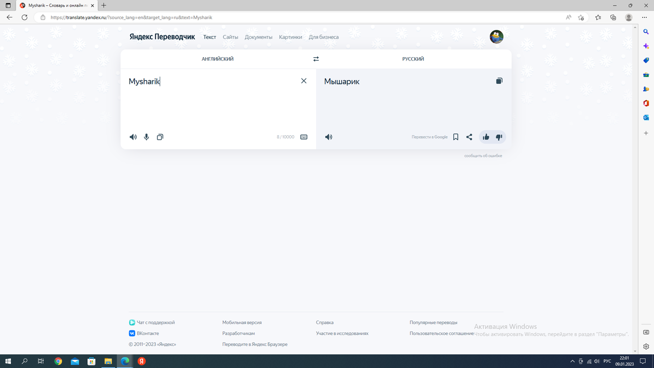
Task: Open sidebar settings gear icon
Action: [x=646, y=346]
